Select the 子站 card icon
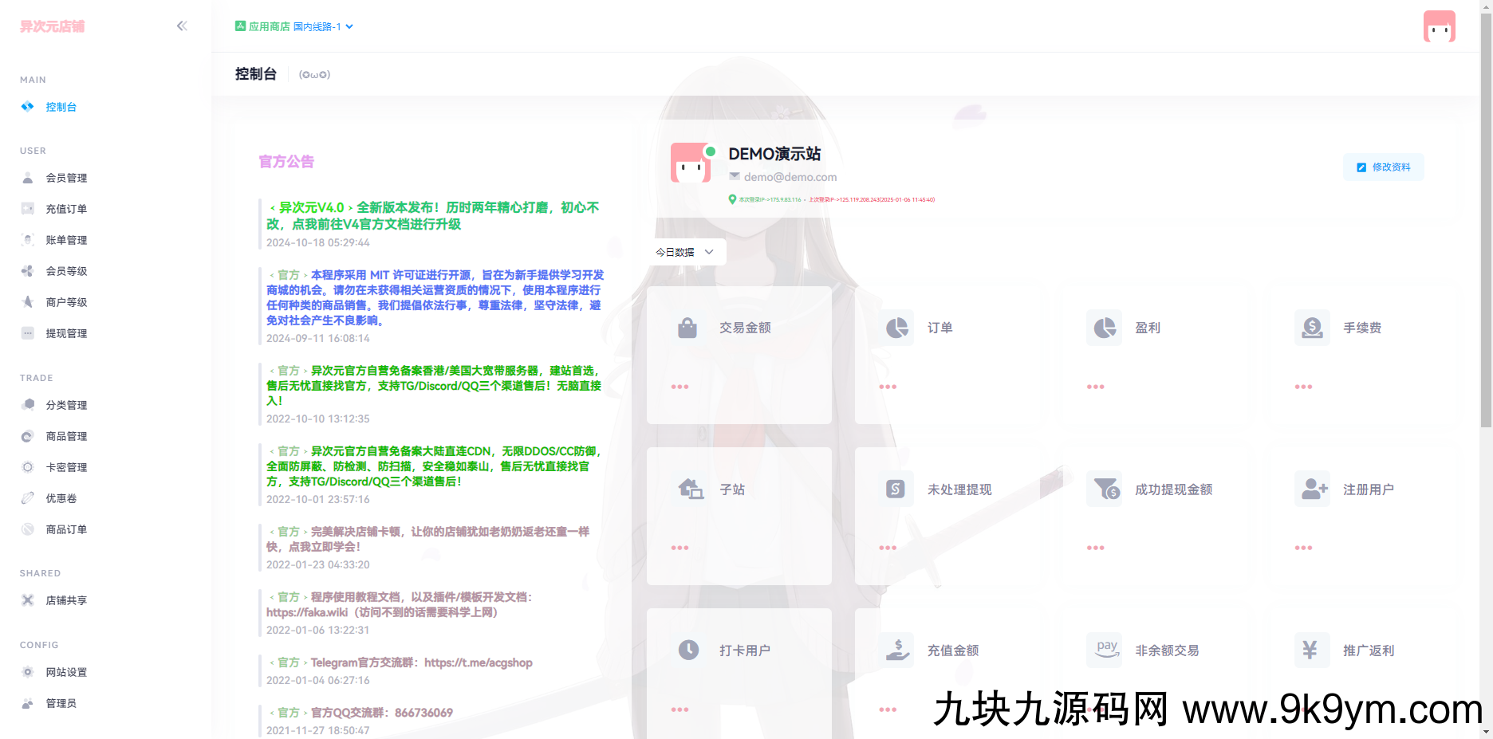 coord(687,489)
